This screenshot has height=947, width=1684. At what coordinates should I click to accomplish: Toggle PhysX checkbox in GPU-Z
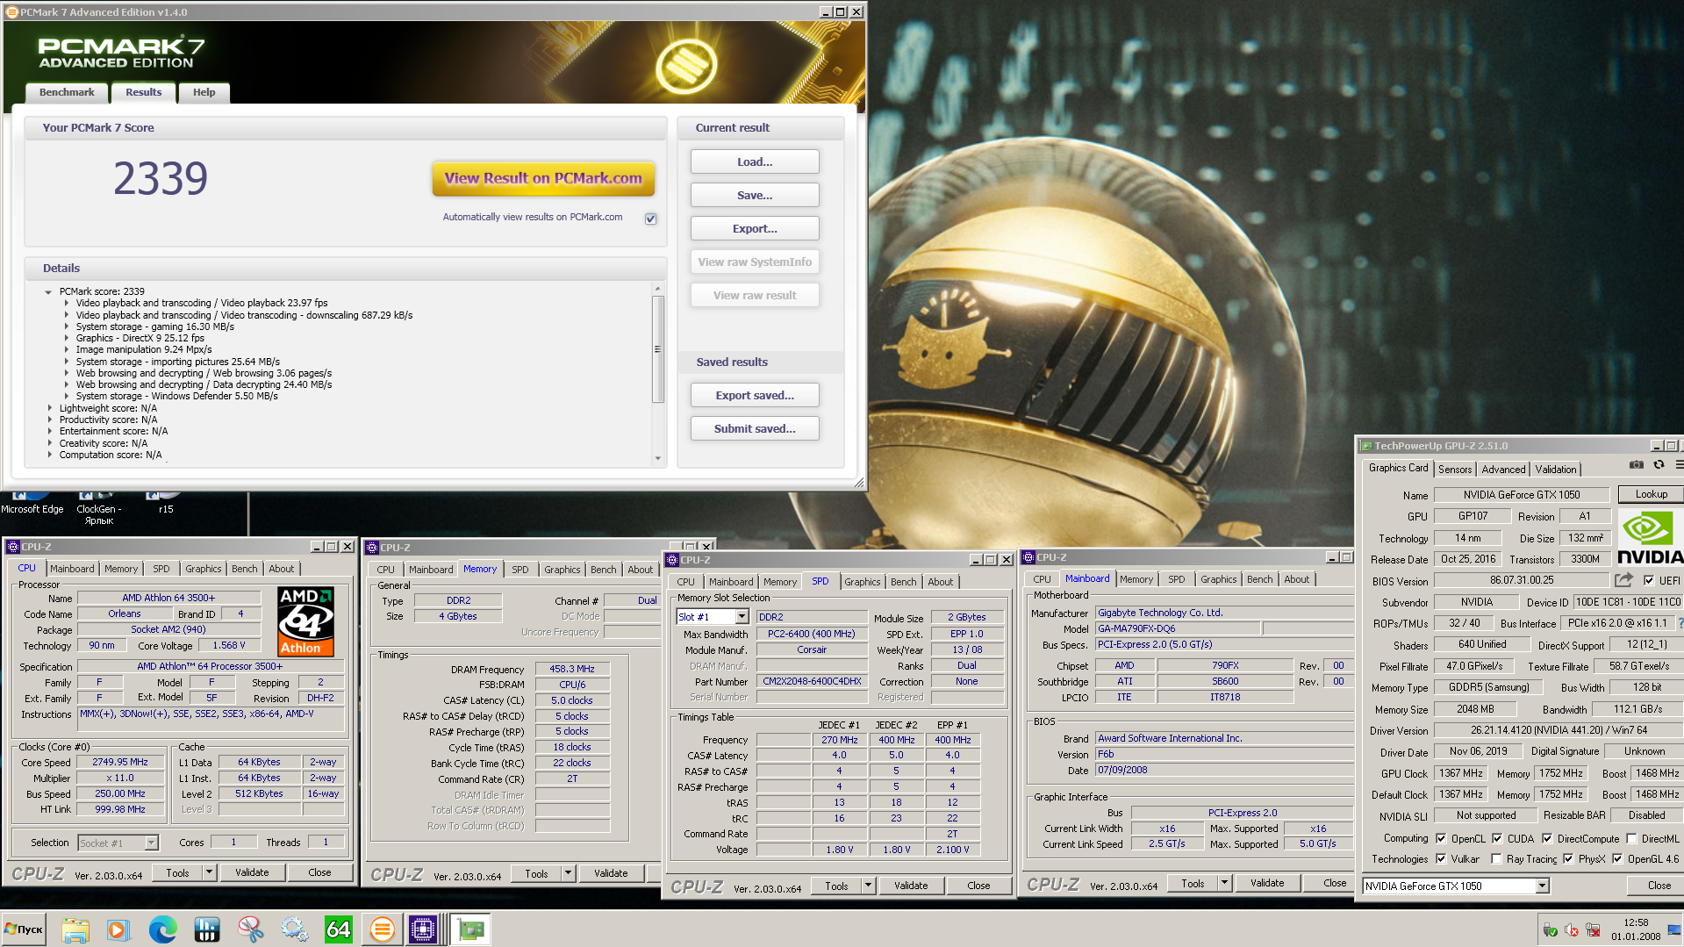1568,858
